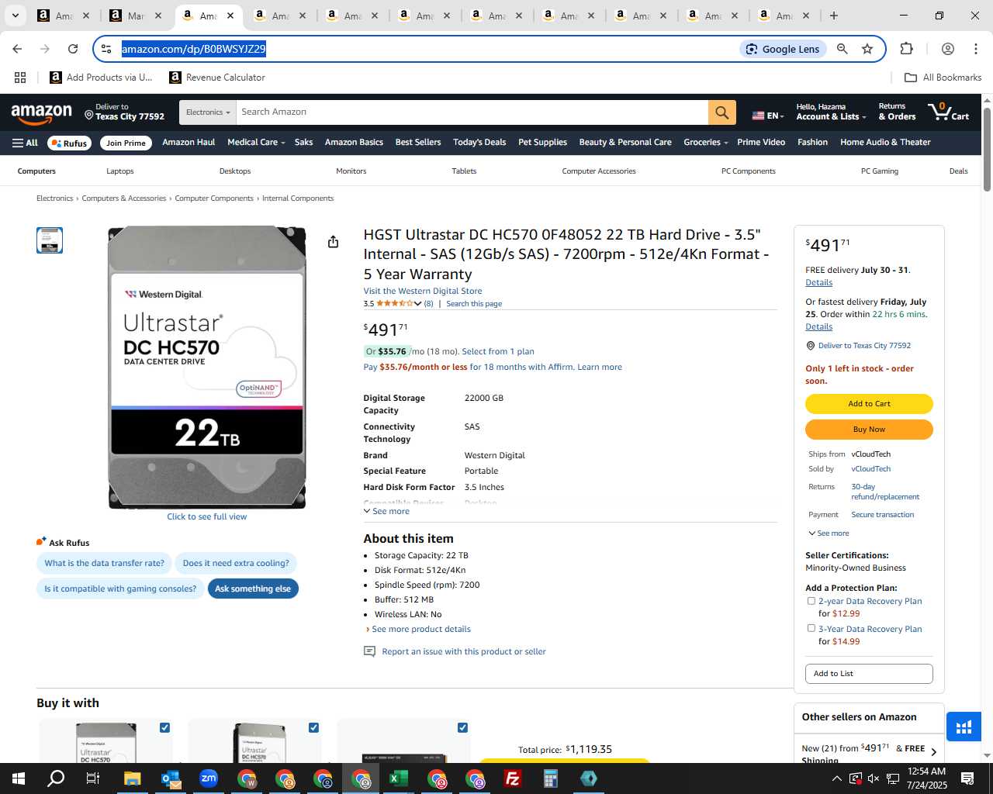The height and width of the screenshot is (794, 993).
Task: Open the Revenue Calculator bookmark
Action: tap(217, 78)
